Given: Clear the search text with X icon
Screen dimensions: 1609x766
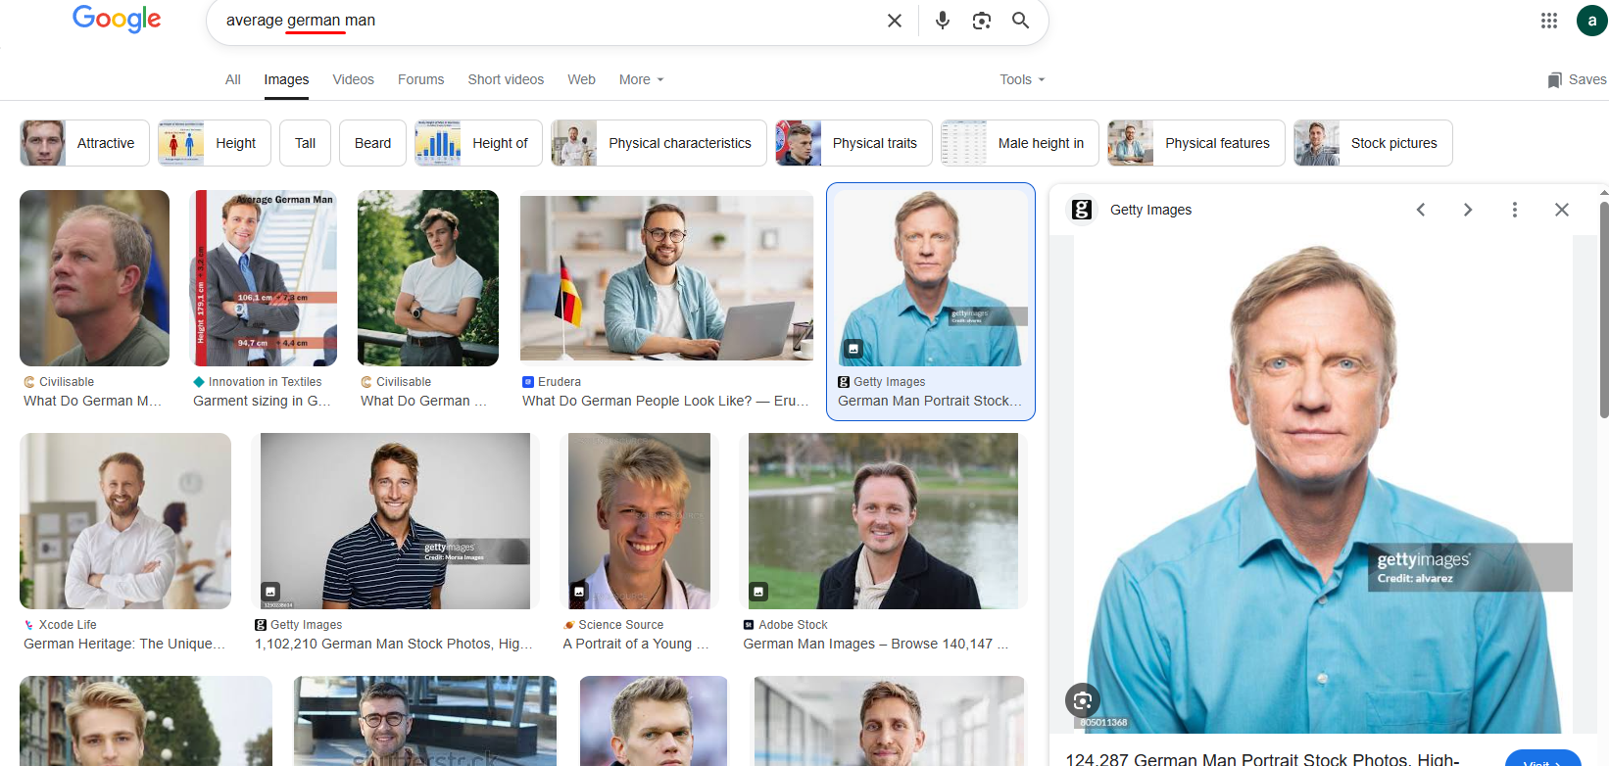Looking at the screenshot, I should pos(894,21).
